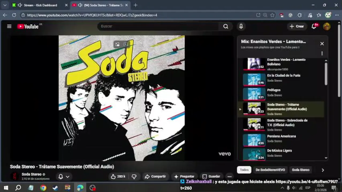Select the De SodaStereoVEVO chip
Viewport: 342px width, 192px height.
point(270,170)
